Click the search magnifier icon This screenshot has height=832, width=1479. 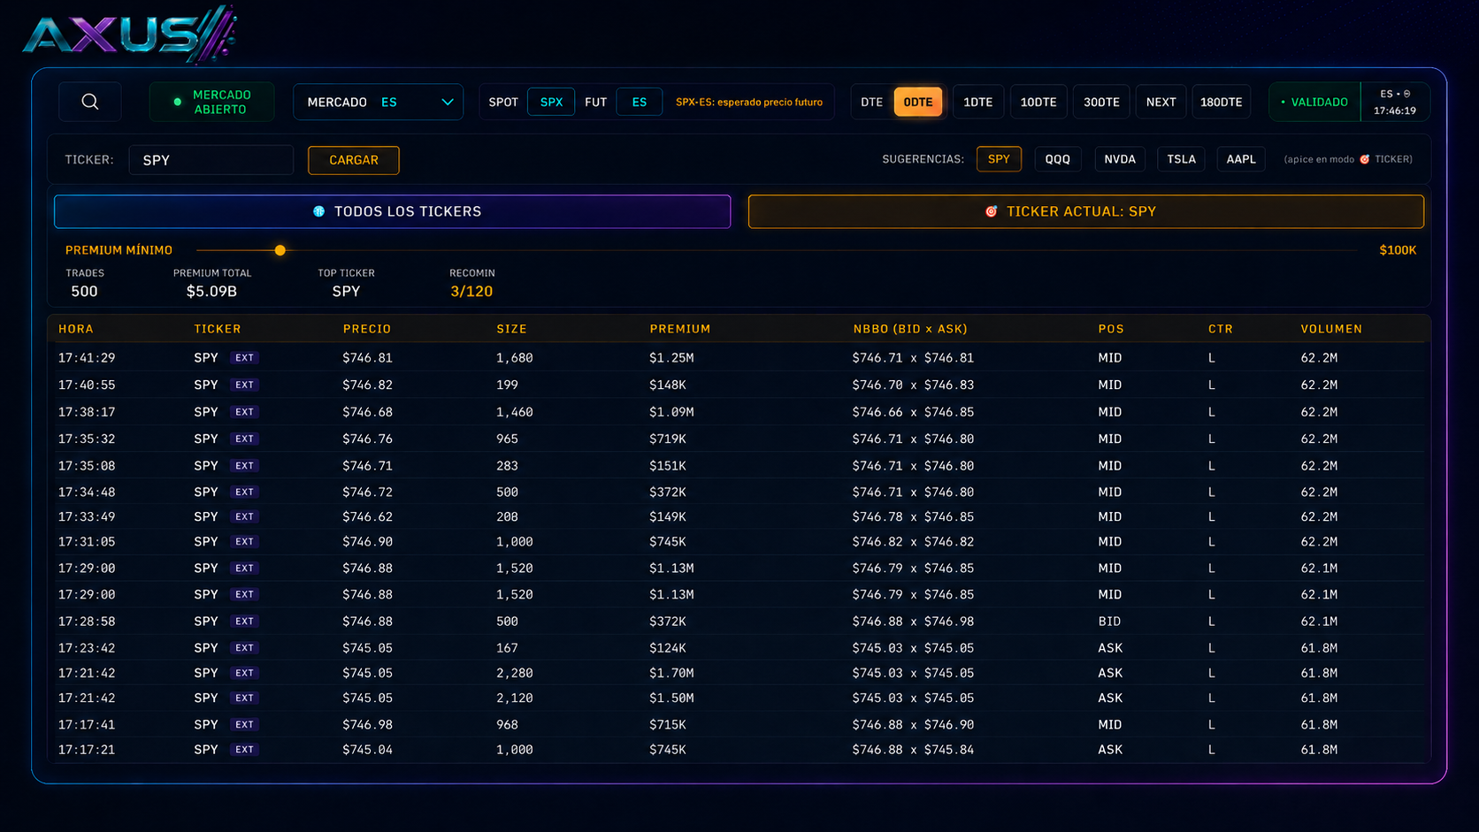(x=90, y=102)
